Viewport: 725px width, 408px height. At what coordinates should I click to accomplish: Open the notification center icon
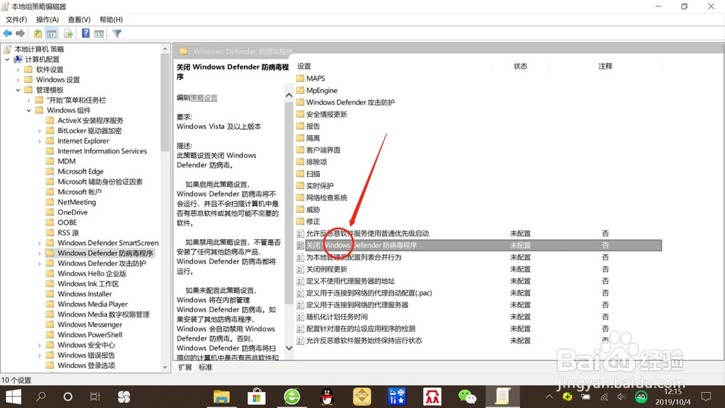click(x=706, y=396)
